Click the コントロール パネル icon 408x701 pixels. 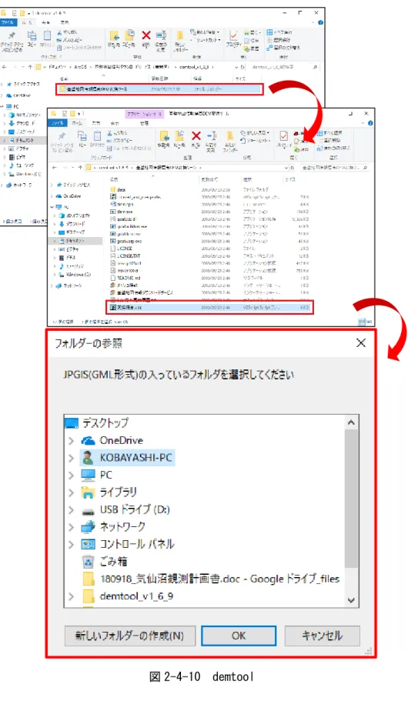point(88,545)
